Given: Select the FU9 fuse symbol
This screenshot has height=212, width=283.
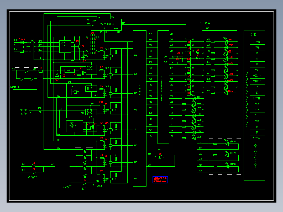Looking at the screenshot, I should pyautogui.click(x=41, y=71).
